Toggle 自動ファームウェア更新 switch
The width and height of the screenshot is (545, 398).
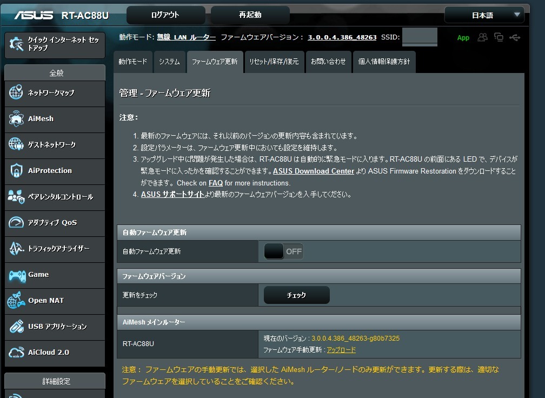[284, 251]
